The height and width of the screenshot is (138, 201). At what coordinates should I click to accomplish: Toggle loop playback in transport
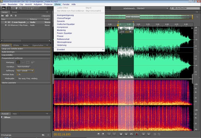(x=132, y=134)
